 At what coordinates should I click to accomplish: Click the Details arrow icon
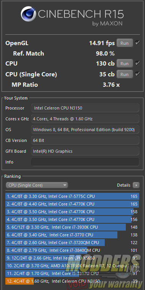click(136, 185)
